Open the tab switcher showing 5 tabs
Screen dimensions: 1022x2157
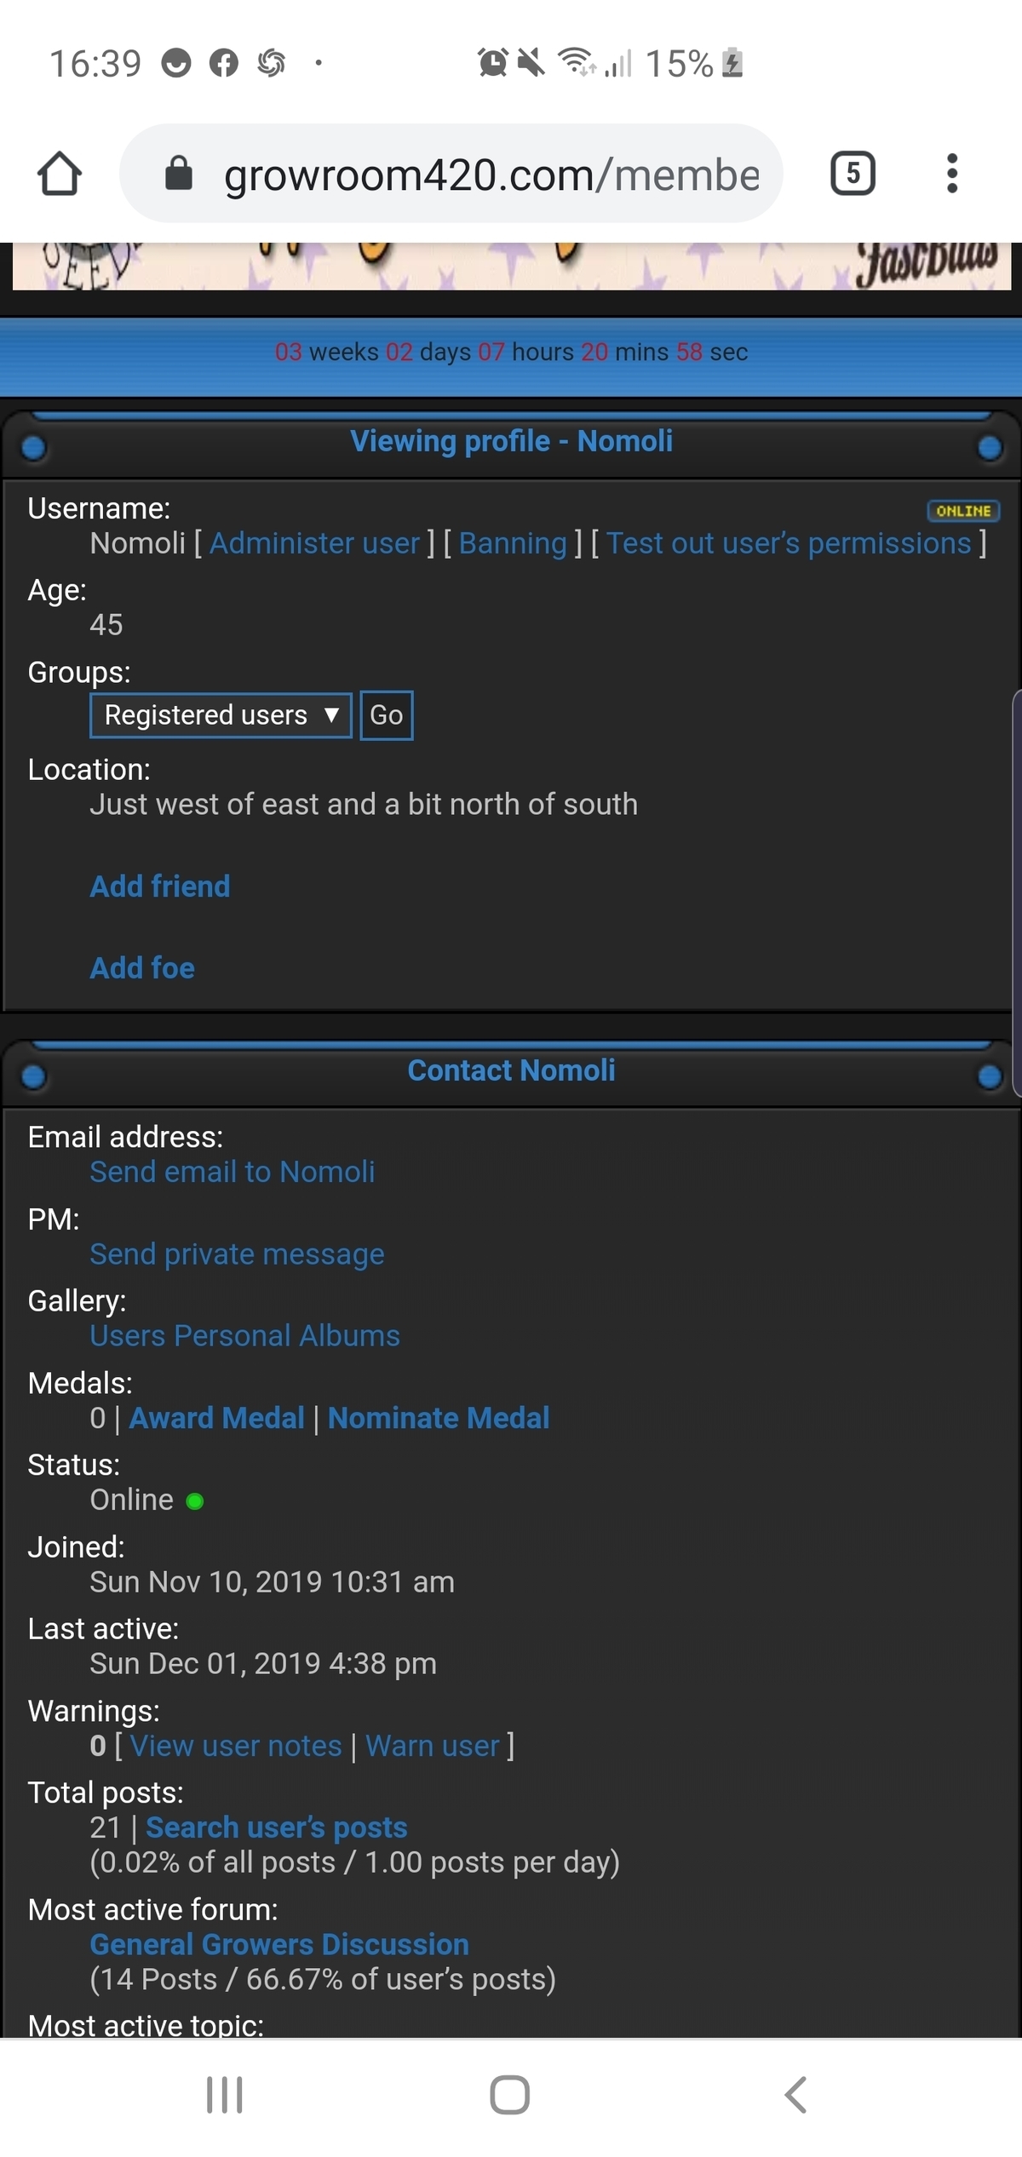pyautogui.click(x=853, y=174)
